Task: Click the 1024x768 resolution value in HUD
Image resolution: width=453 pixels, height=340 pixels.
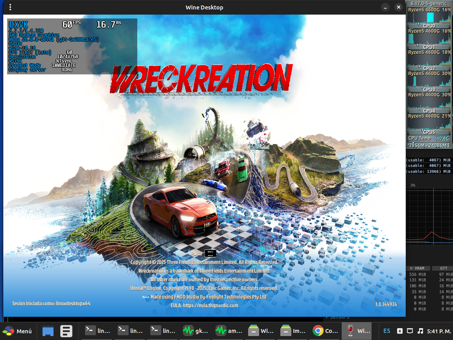Action: (68, 57)
